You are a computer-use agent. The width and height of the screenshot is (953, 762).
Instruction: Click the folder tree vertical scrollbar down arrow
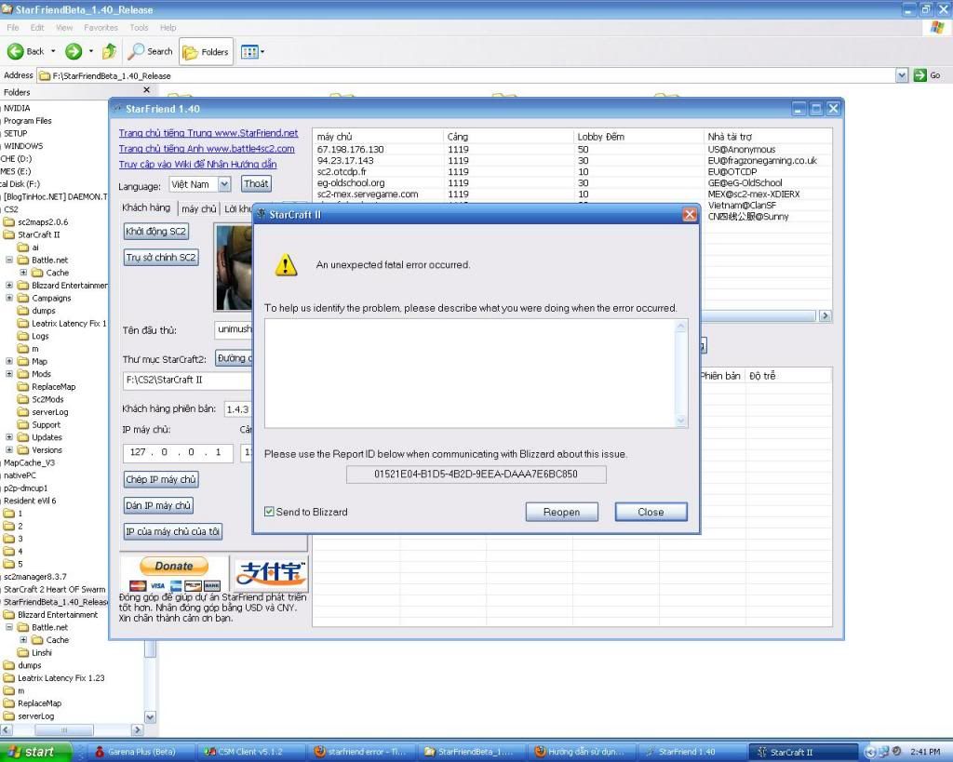tap(150, 717)
